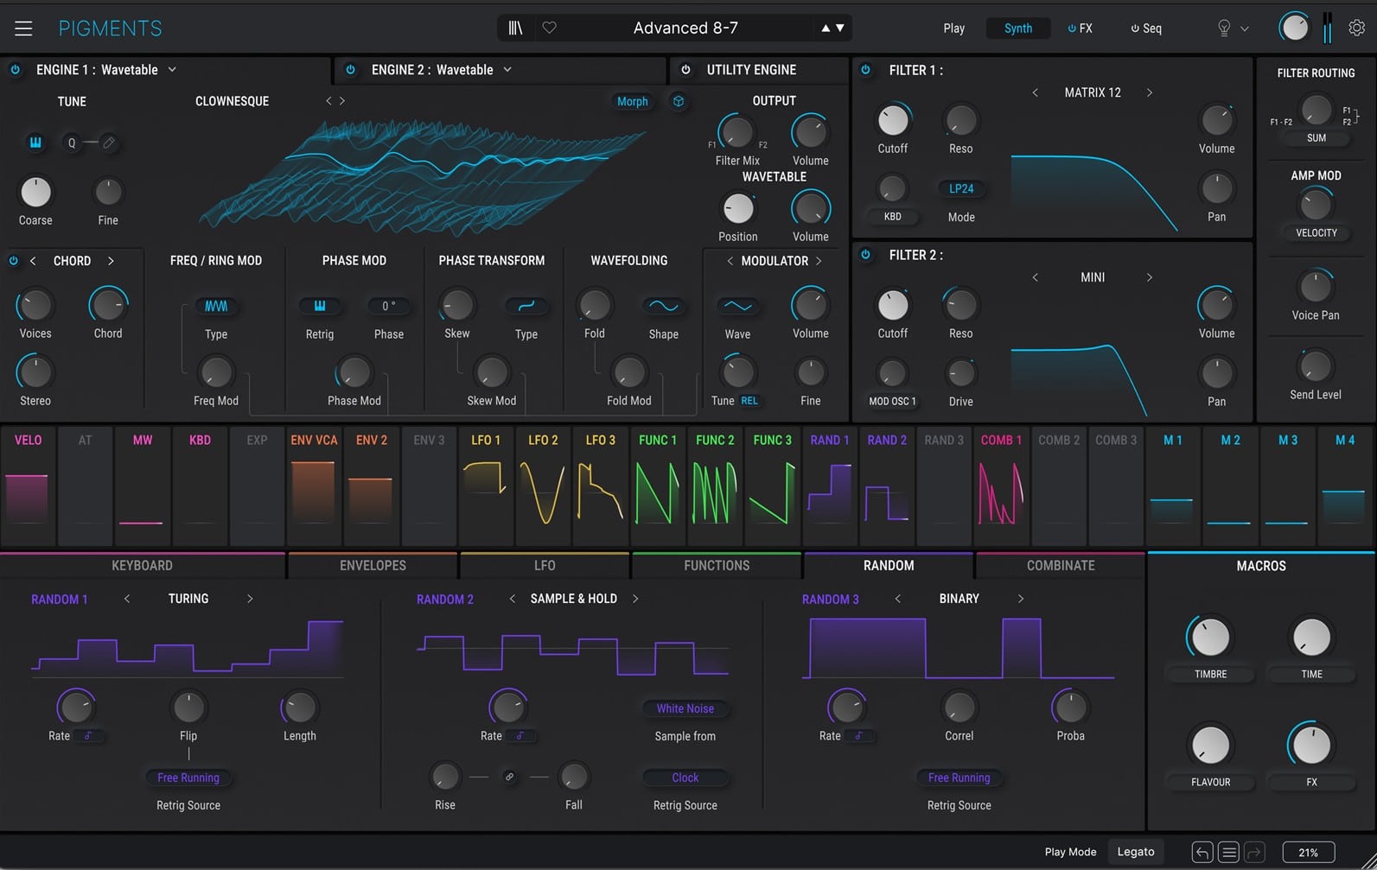
Task: Open the settings gear icon
Action: click(x=1357, y=29)
